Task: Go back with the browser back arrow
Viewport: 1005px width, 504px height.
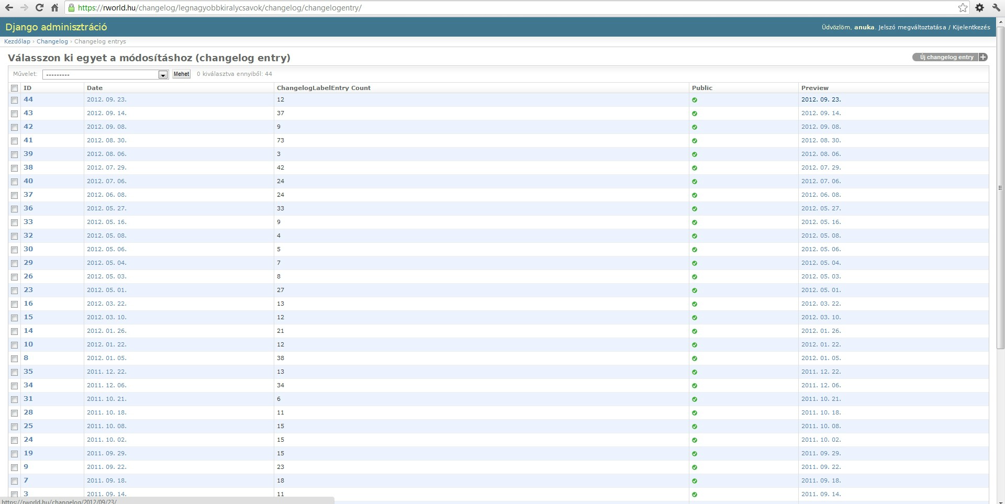Action: click(x=9, y=8)
